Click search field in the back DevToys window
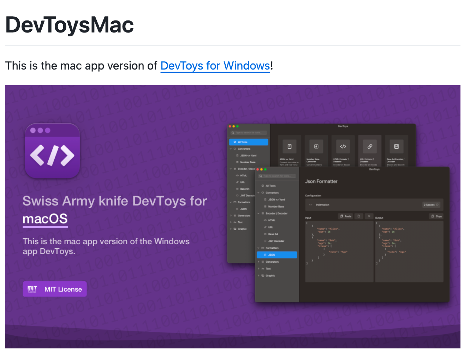The image size is (464, 353). (x=249, y=133)
